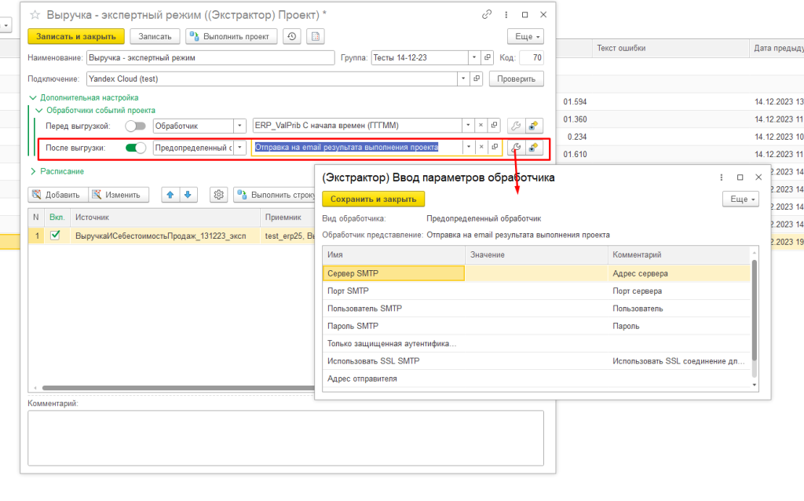Disable the 'После выгрузки' toggle switch

tap(135, 148)
